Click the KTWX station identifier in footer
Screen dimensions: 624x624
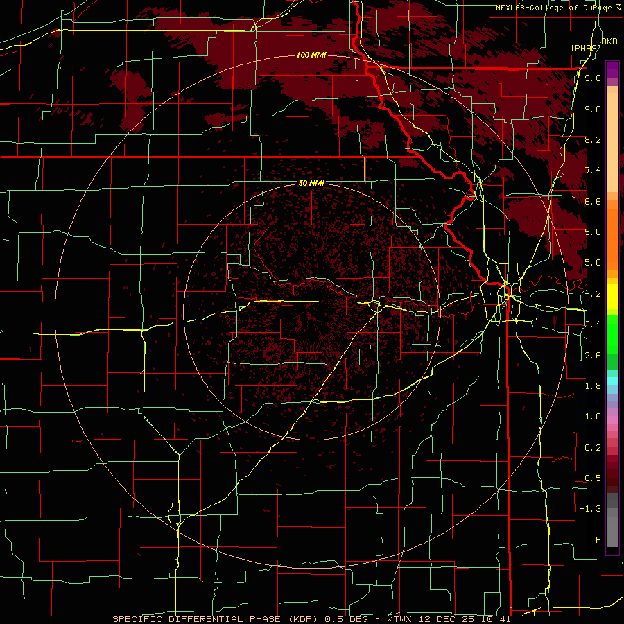tap(400, 619)
